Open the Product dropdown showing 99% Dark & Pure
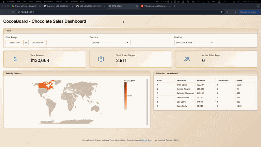The image size is (261, 147). point(194,42)
